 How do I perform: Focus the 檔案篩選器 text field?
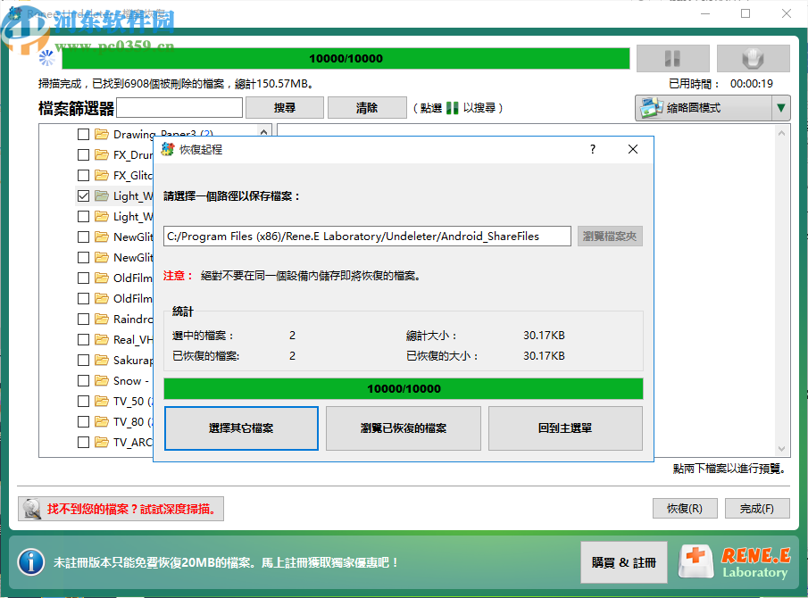click(179, 108)
